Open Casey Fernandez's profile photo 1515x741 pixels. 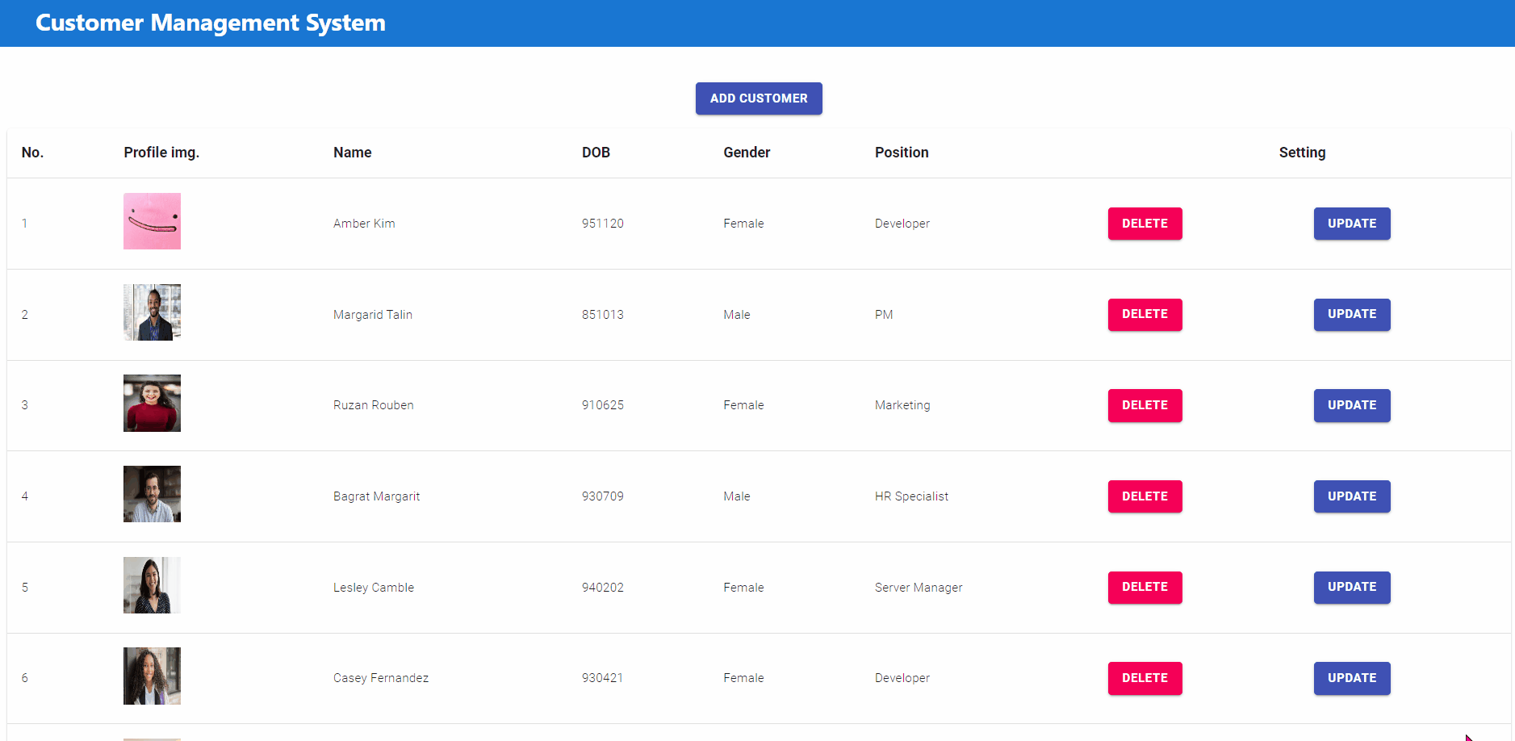coord(152,676)
